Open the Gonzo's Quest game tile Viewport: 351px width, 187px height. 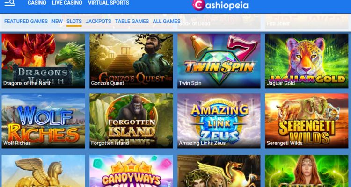tap(131, 61)
